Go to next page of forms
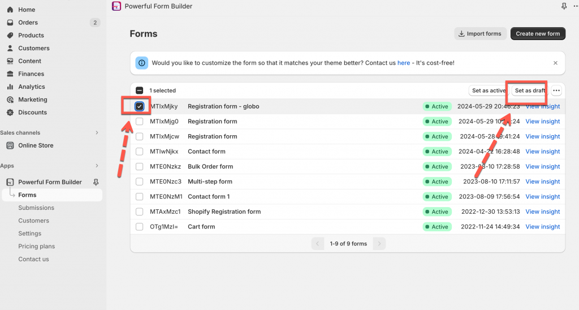Viewport: 579px width, 310px height. coord(379,244)
